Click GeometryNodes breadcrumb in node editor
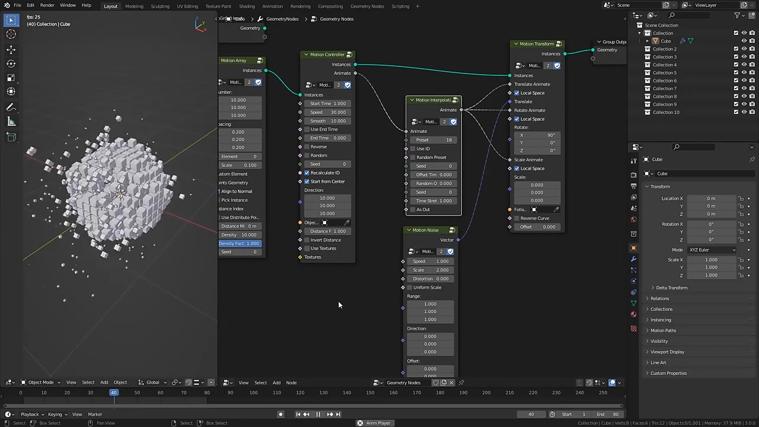This screenshot has height=427, width=759. 282,19
